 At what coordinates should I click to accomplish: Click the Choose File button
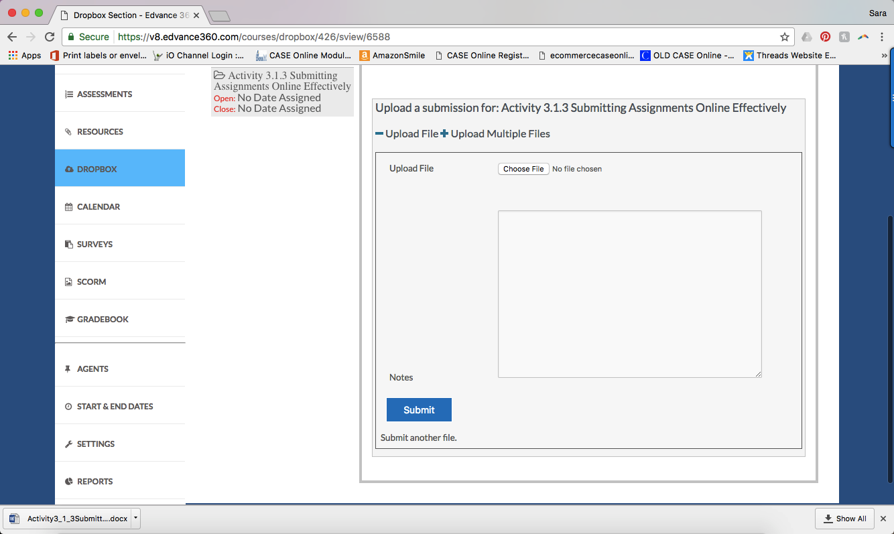[x=523, y=169]
